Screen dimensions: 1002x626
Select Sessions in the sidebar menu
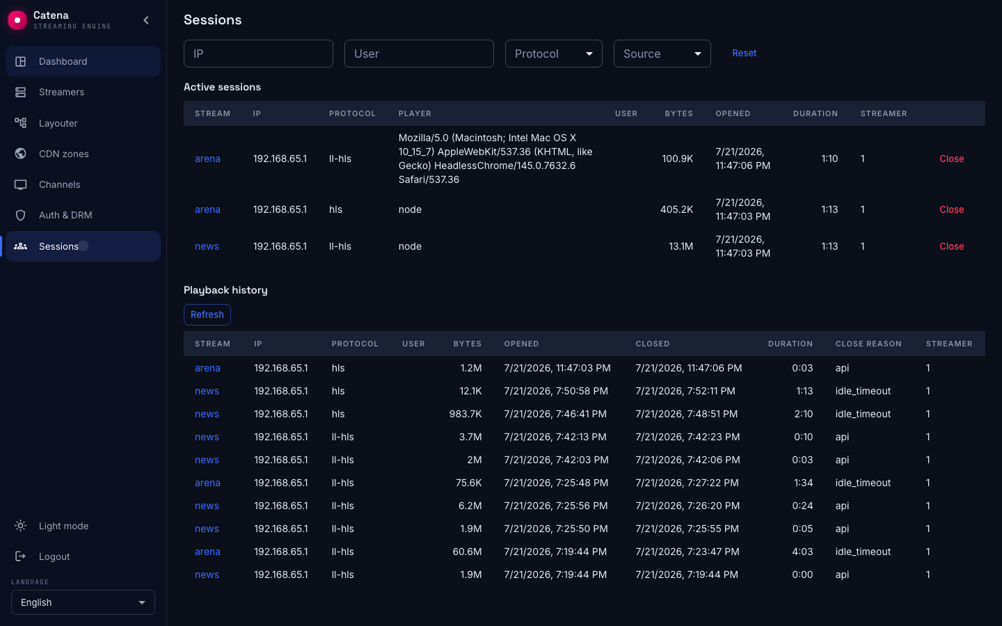click(x=83, y=246)
